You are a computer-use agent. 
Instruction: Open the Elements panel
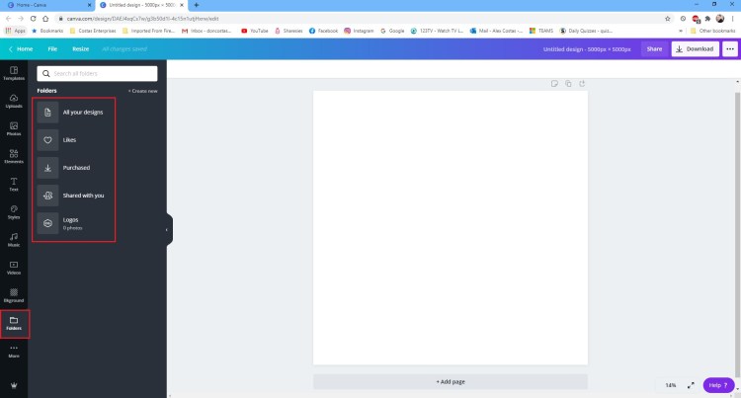(x=14, y=155)
